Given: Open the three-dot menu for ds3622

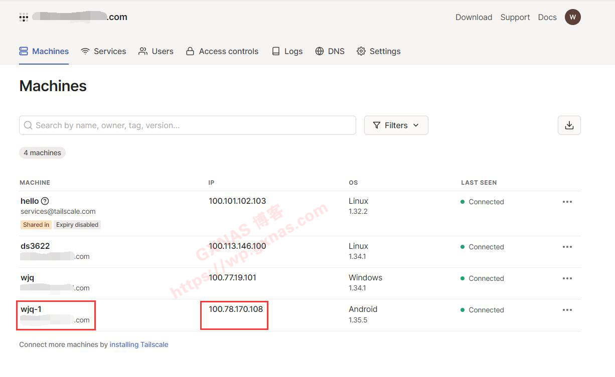Looking at the screenshot, I should coord(567,247).
